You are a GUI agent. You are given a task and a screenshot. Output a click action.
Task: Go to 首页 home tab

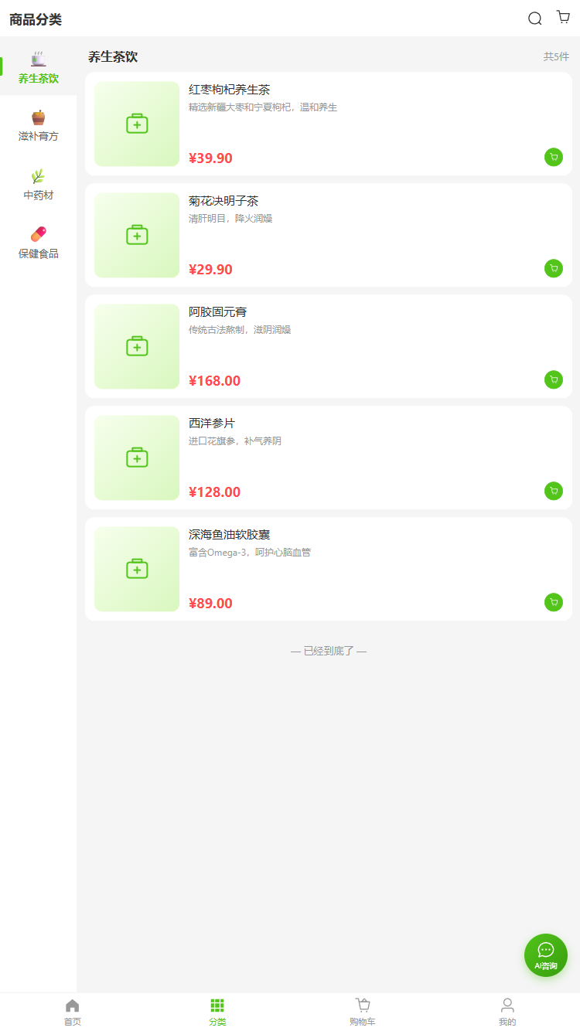point(73,1012)
